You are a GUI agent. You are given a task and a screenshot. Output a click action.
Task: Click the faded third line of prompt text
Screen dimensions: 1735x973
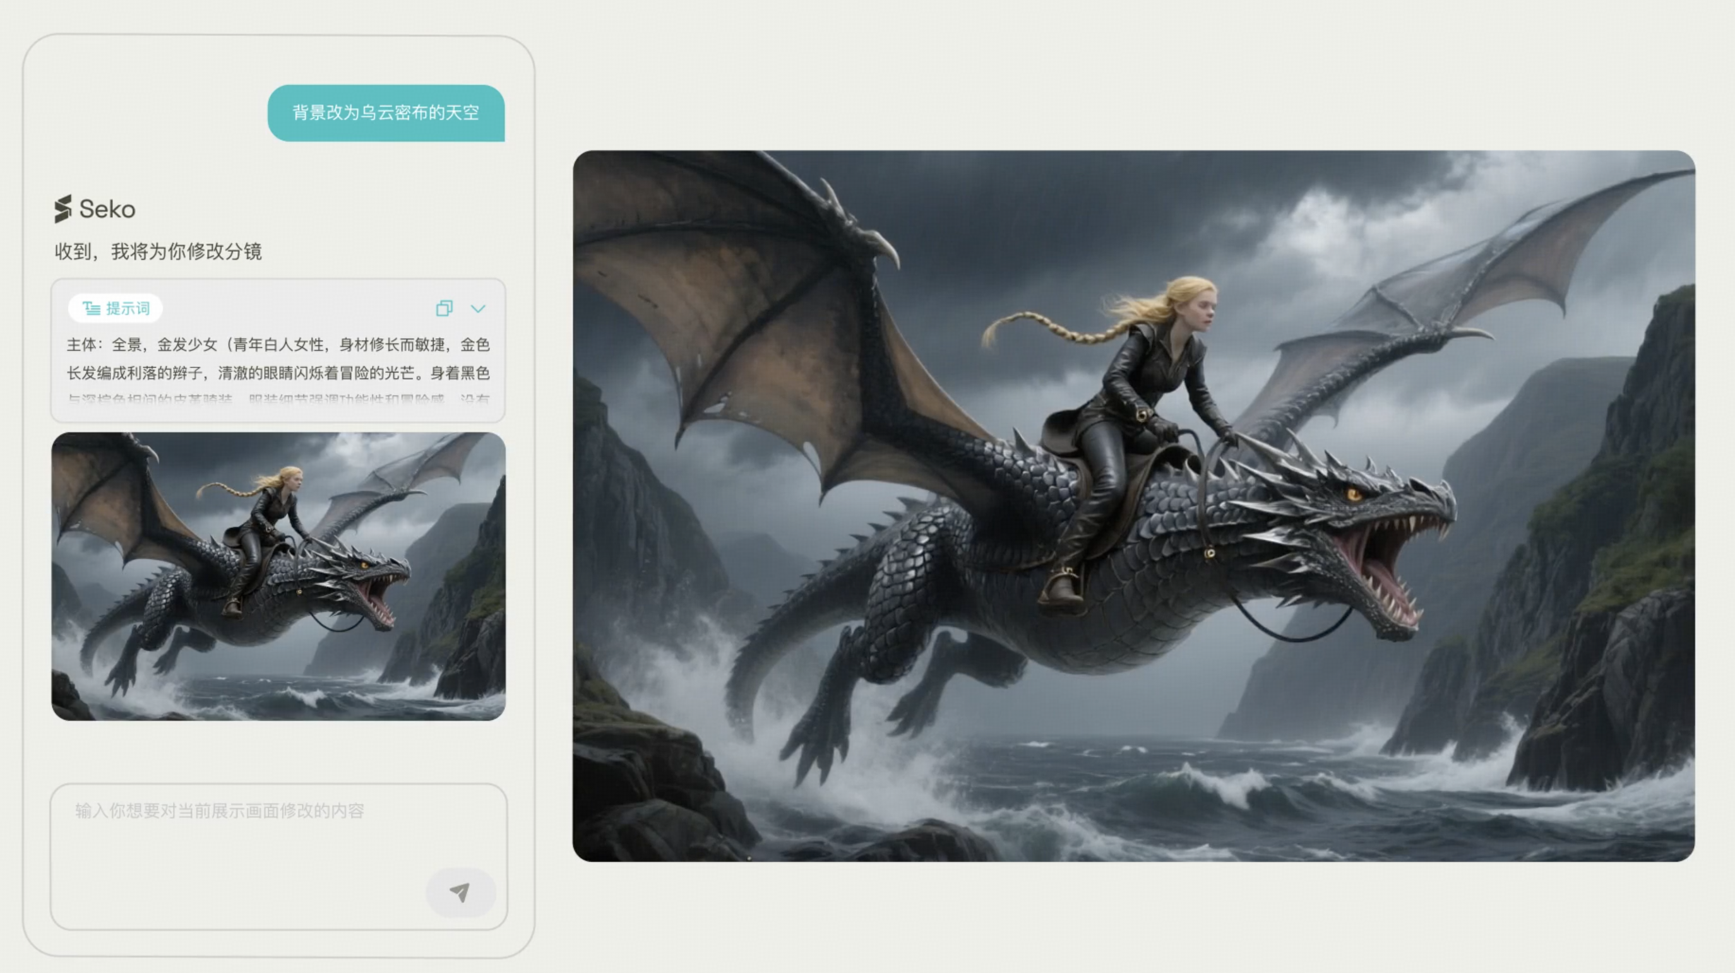(x=278, y=399)
